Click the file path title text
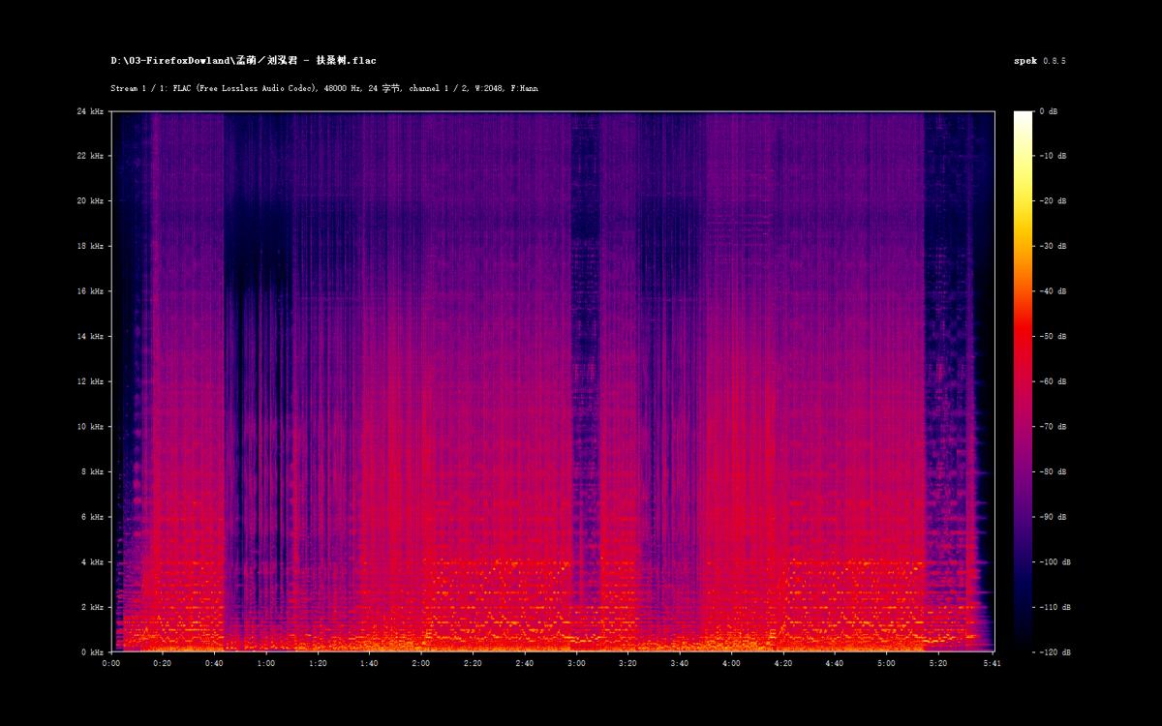Viewport: 1162px width, 726px height. click(x=243, y=61)
